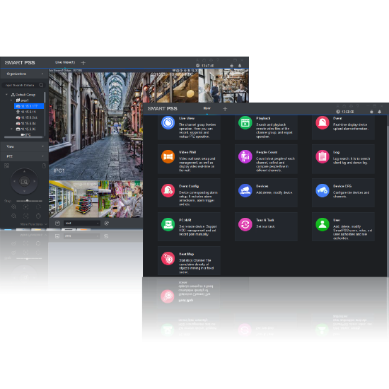Image resolution: width=389 pixels, height=389 pixels.
Task: Open the User management icon
Action: (323, 224)
